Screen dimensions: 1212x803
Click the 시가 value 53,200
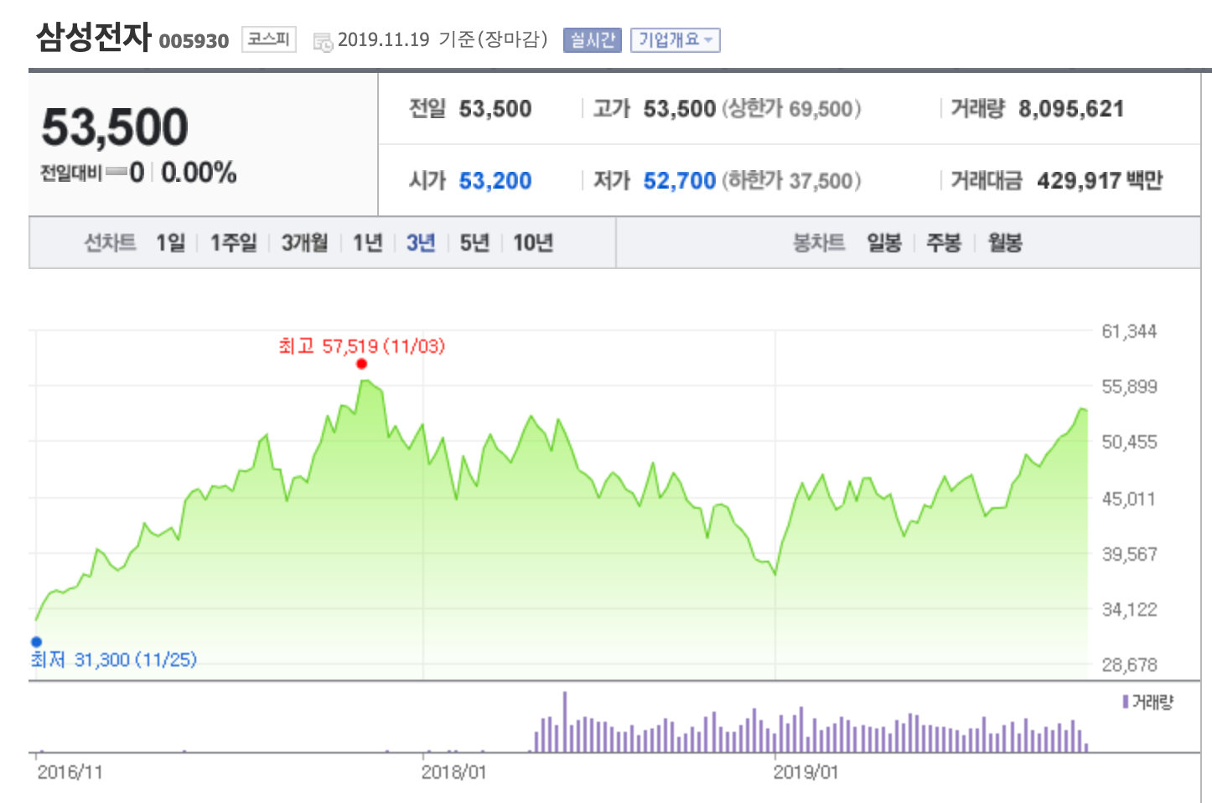(495, 181)
